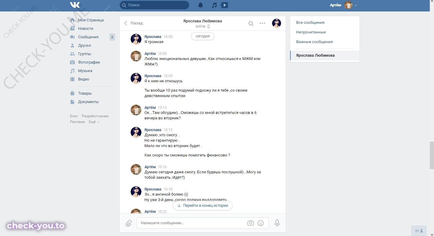The image size is (434, 236).
Task: Click Ярослава avatar in chat header
Action: (277, 23)
